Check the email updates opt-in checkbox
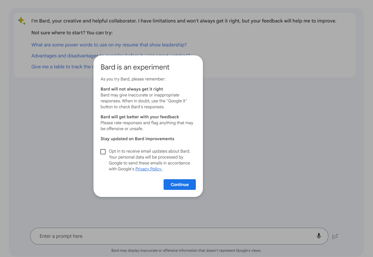Image resolution: width=373 pixels, height=257 pixels. (x=103, y=152)
